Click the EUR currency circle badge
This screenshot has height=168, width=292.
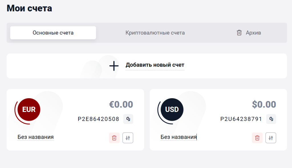tap(29, 109)
